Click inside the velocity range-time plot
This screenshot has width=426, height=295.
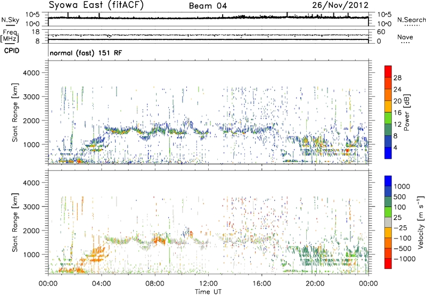pos(208,222)
